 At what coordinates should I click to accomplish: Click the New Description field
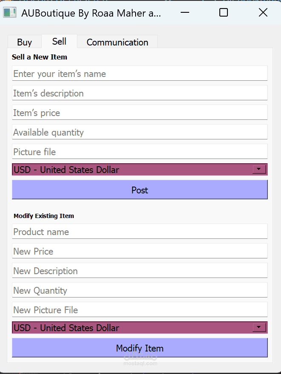pos(139,271)
